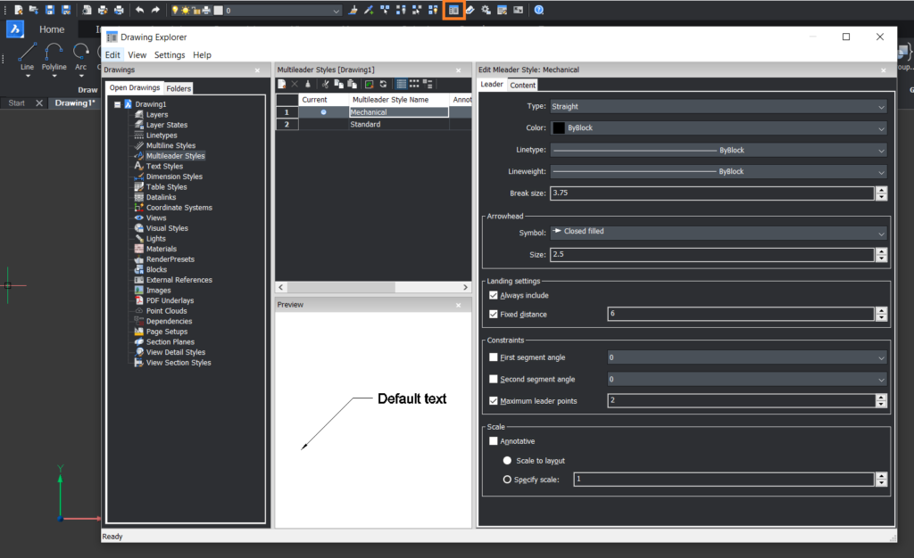Click the Print icon in the top toolbar
This screenshot has width=914, height=558.
pos(120,10)
